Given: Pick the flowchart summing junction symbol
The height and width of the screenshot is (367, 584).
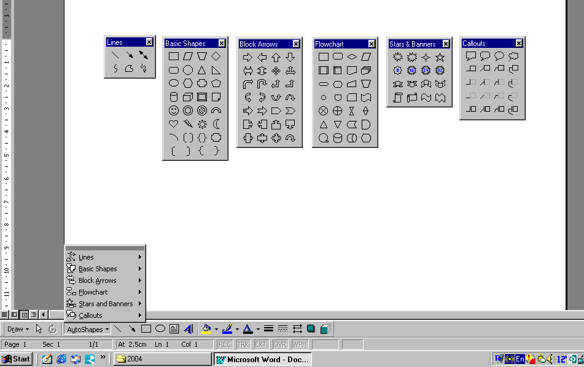Looking at the screenshot, I should tap(323, 111).
